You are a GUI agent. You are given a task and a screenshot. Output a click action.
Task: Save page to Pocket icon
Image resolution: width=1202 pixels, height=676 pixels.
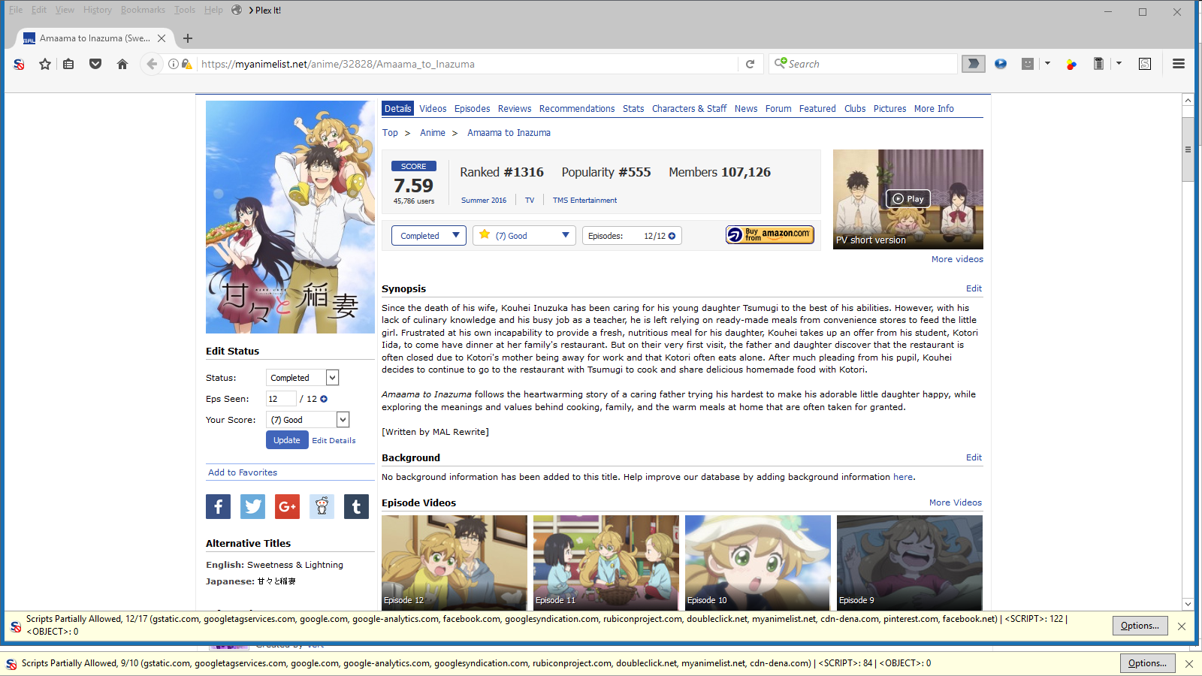(x=95, y=64)
